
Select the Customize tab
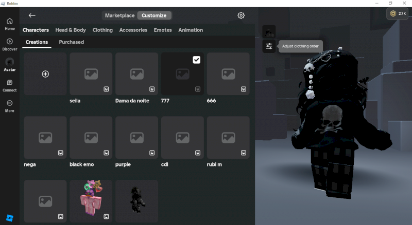tap(154, 15)
